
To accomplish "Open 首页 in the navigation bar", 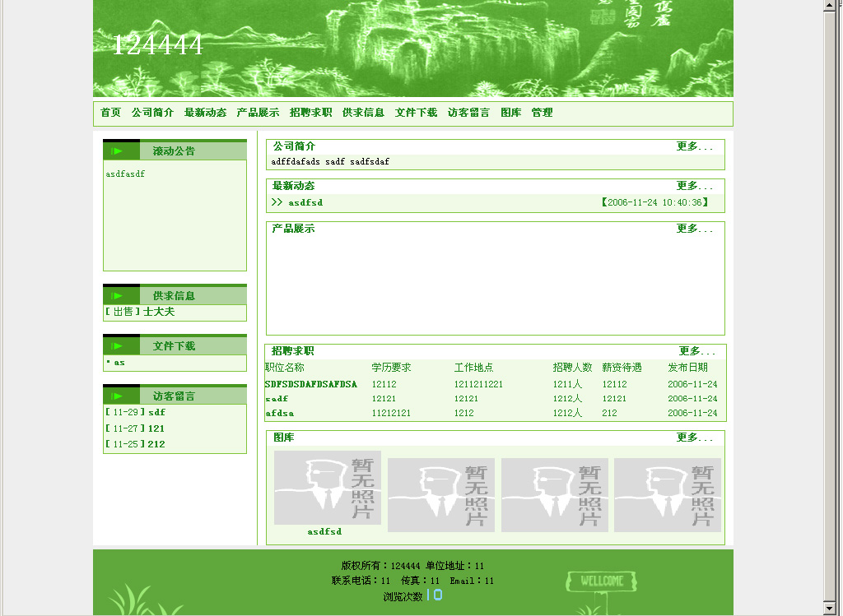I will click(110, 113).
